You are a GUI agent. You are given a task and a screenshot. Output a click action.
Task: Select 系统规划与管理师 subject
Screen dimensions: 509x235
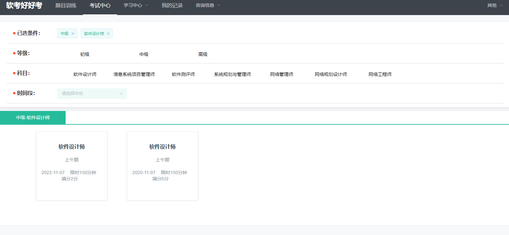(233, 74)
